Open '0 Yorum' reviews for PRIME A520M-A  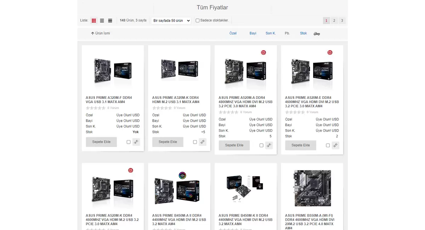tap(246, 112)
